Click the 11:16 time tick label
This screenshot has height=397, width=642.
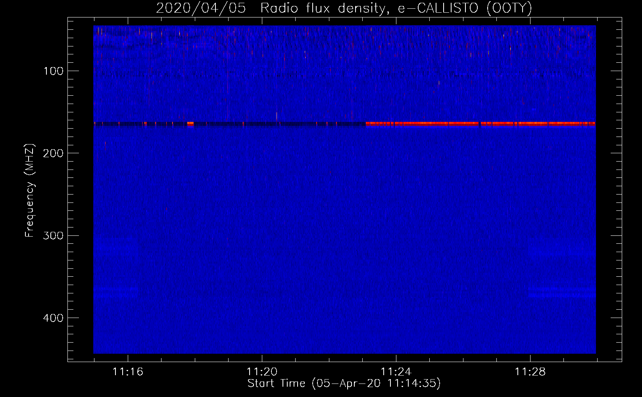point(128,372)
